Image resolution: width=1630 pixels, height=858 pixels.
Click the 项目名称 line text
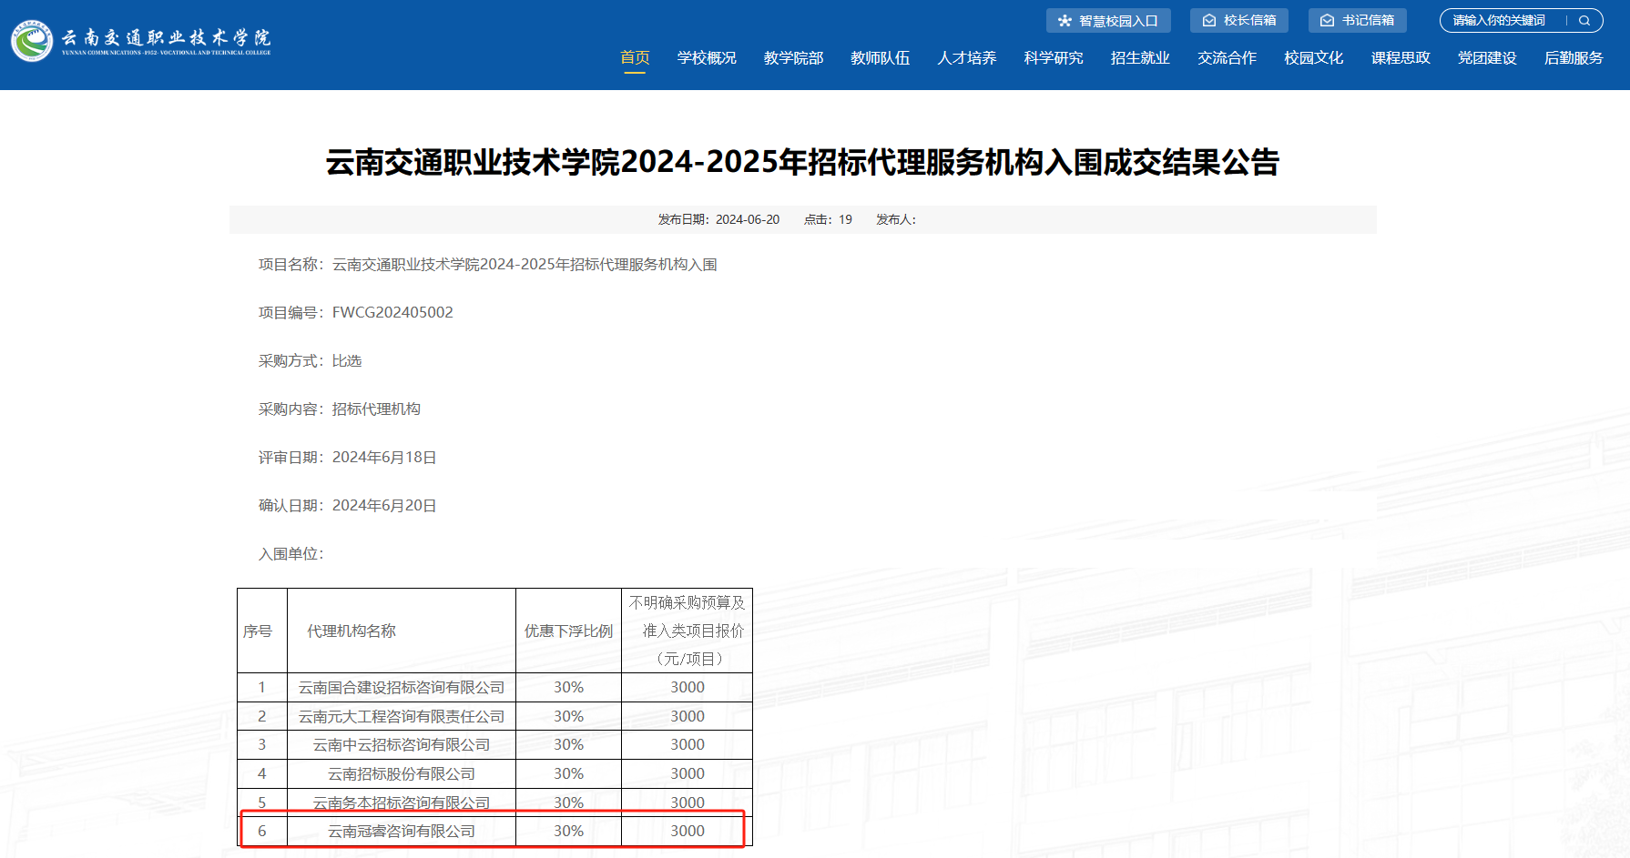487,265
